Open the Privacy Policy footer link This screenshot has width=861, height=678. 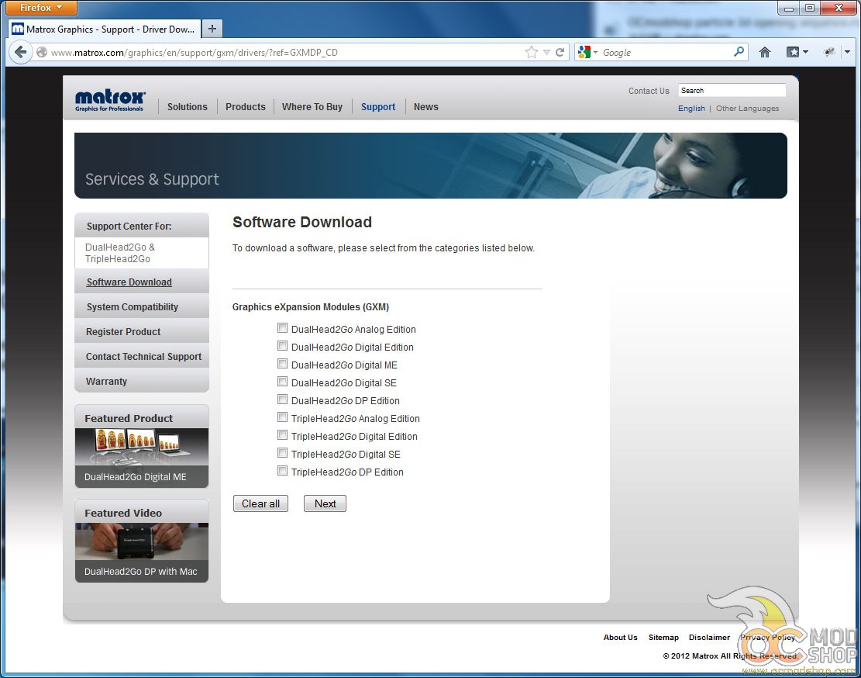(768, 638)
